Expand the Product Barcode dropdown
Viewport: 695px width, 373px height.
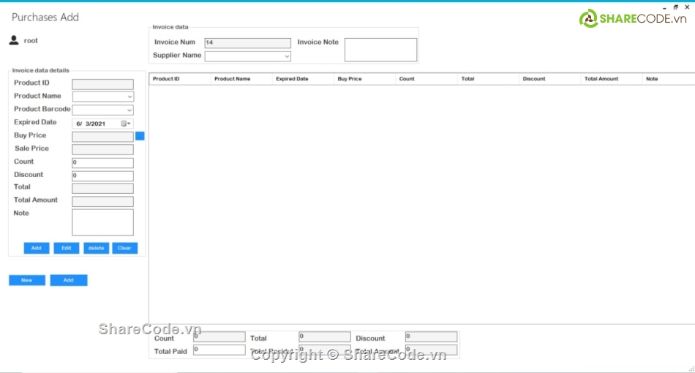(129, 110)
